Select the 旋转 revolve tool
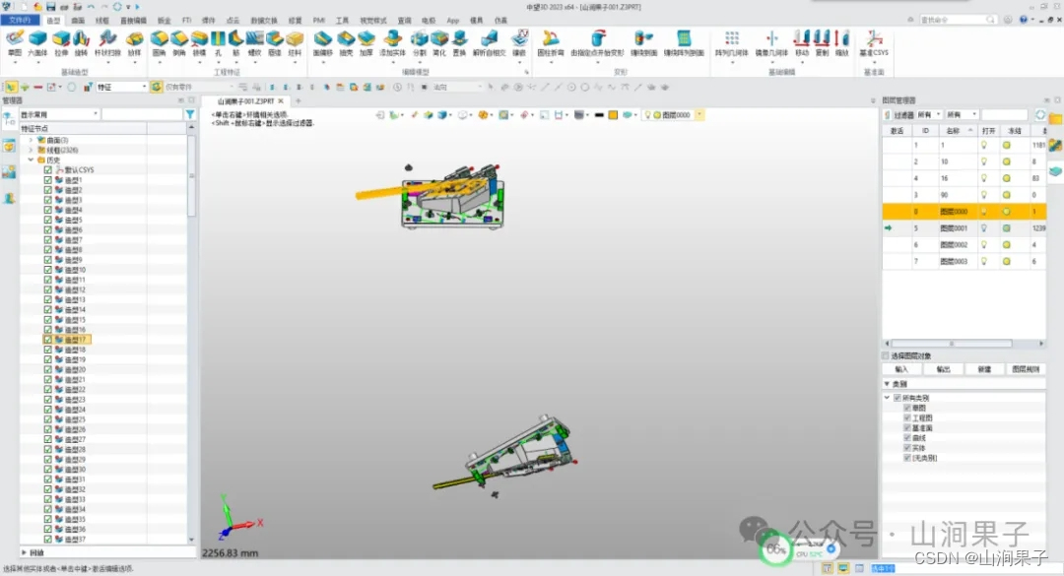 (x=81, y=42)
